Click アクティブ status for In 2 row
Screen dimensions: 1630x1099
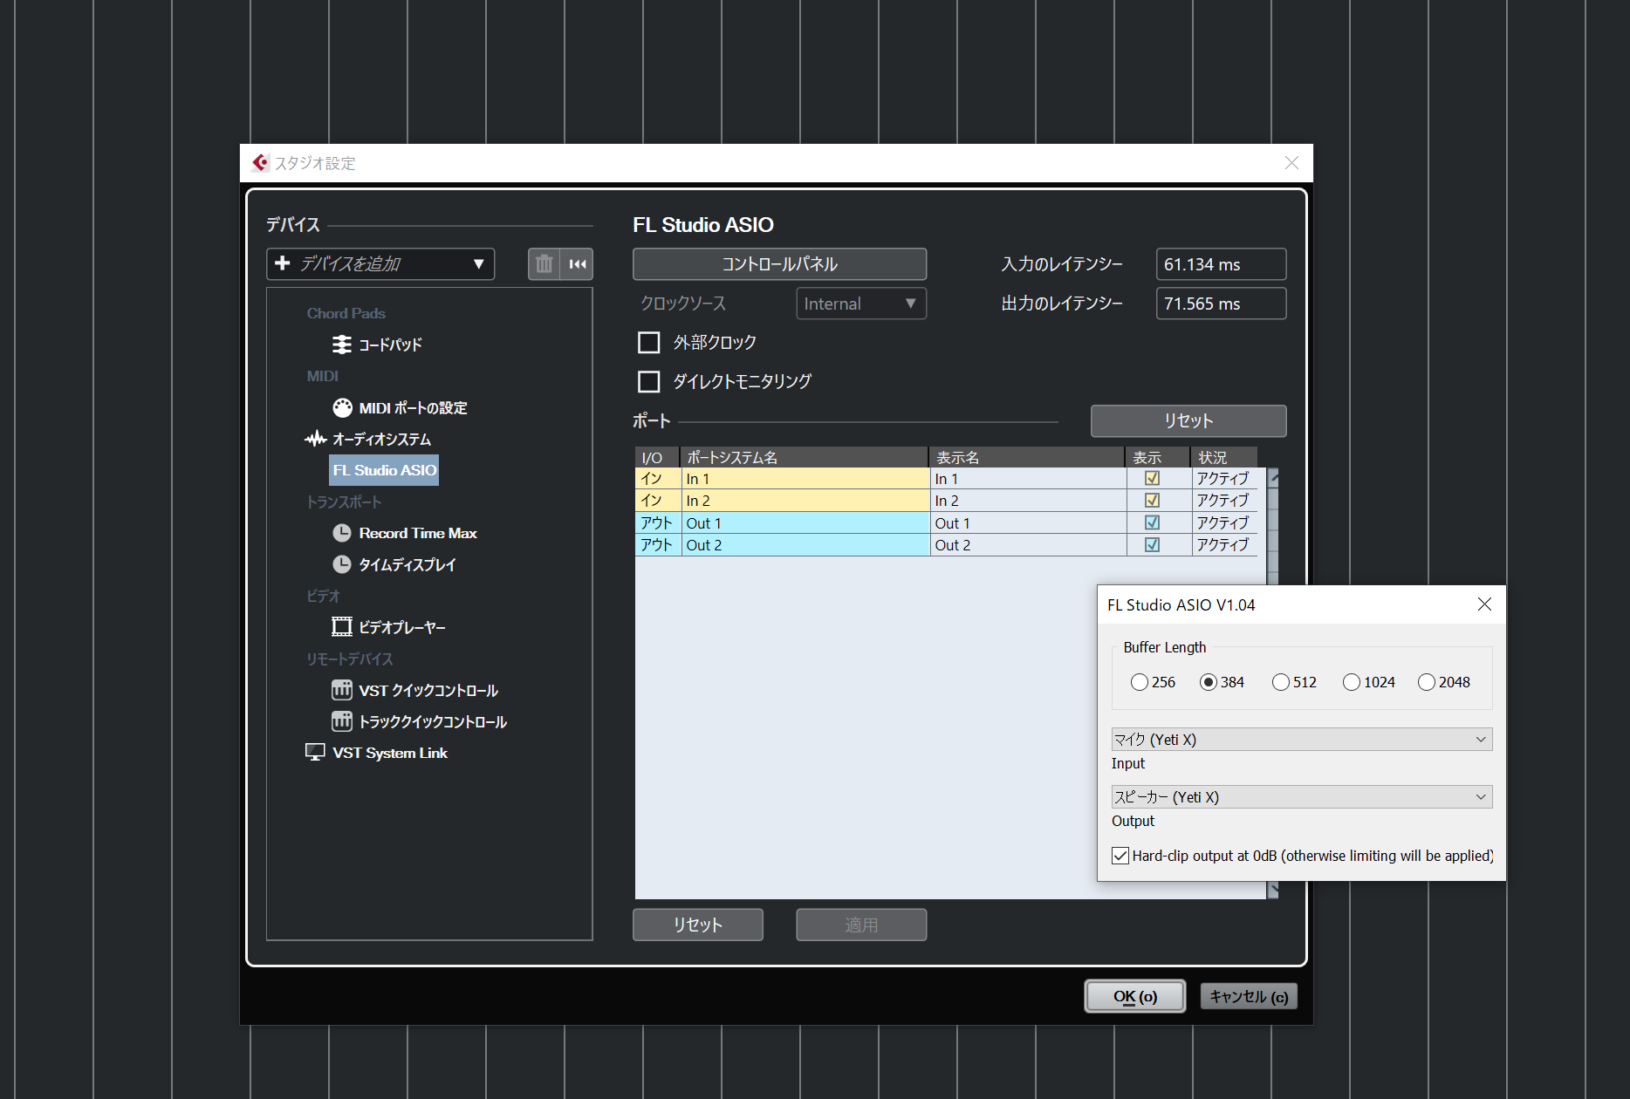(x=1224, y=501)
